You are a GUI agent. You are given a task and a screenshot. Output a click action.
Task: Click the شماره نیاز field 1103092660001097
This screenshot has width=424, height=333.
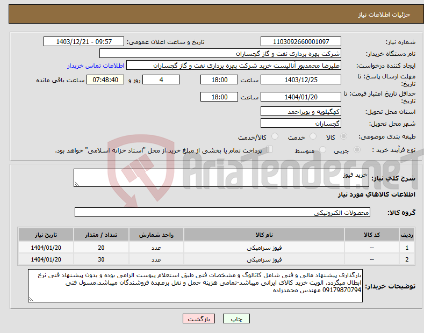[x=301, y=42]
